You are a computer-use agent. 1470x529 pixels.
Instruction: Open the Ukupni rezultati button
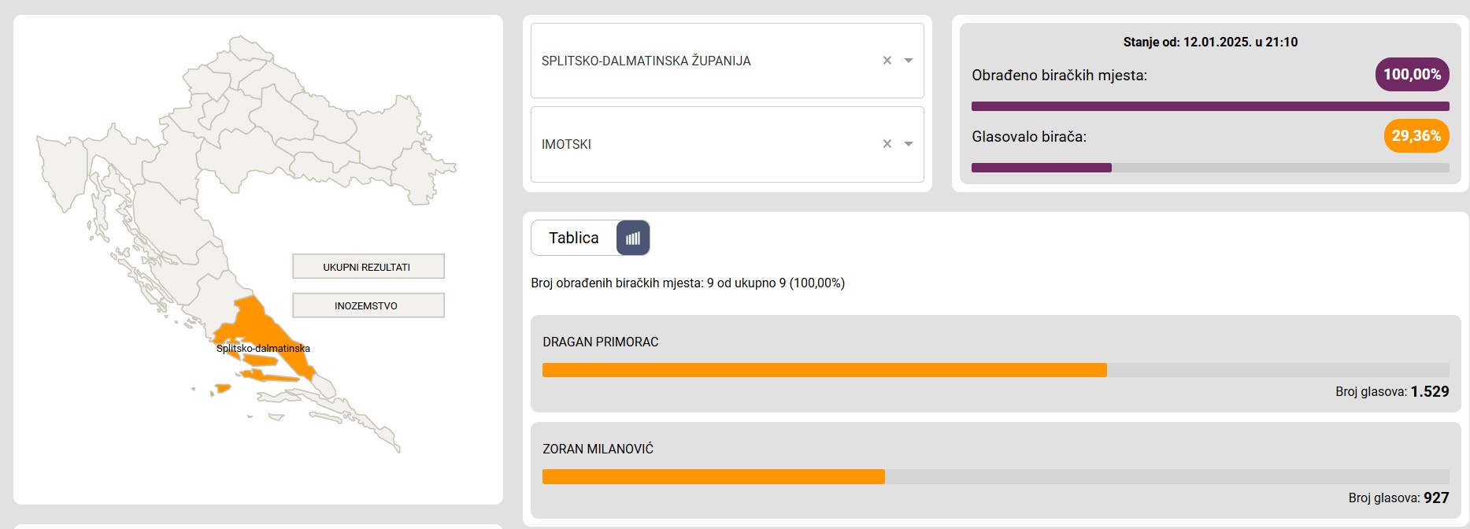coord(368,267)
